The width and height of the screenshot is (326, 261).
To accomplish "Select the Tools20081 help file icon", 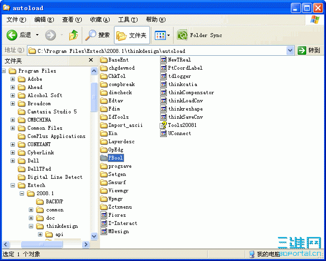I will (x=163, y=125).
